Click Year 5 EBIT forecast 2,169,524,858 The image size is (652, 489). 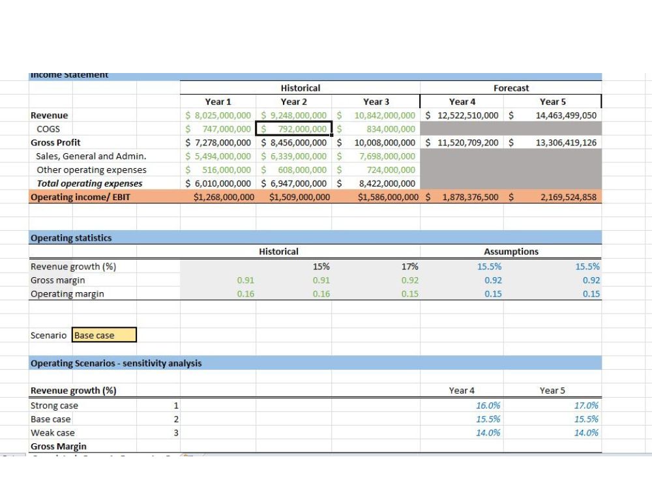(552, 197)
